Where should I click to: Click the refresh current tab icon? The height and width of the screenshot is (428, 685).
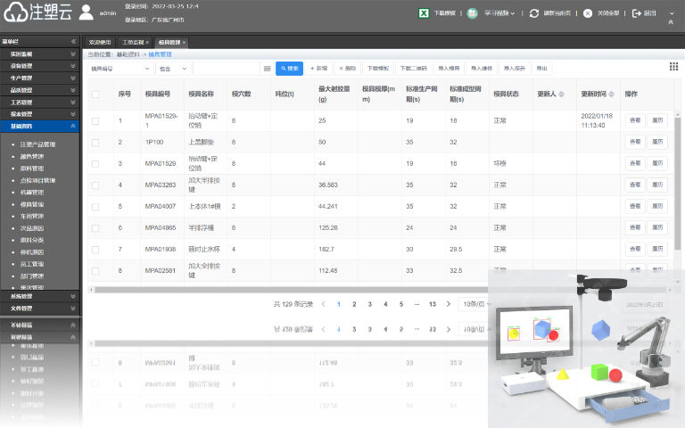(534, 13)
